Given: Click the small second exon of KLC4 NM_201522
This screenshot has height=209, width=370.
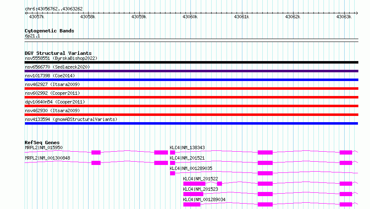Looking at the screenshot, I should coord(220,184).
